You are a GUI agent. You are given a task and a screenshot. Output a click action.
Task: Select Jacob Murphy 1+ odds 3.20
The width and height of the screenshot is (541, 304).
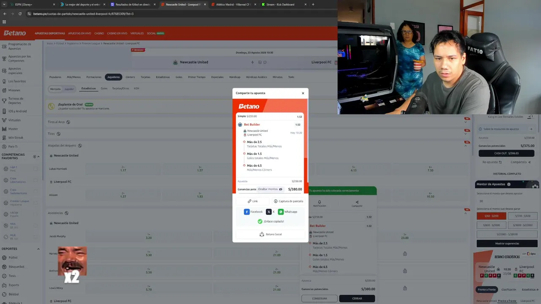click(x=148, y=236)
